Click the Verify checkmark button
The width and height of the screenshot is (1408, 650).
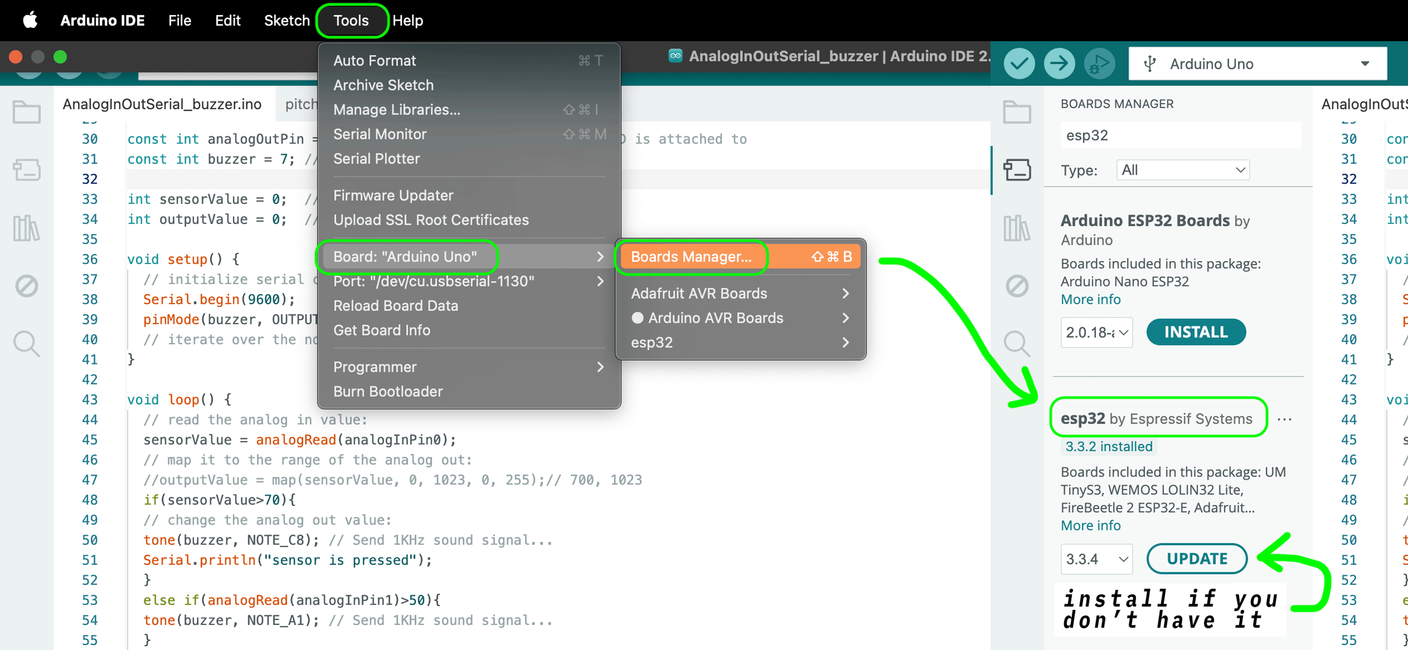(x=1019, y=63)
